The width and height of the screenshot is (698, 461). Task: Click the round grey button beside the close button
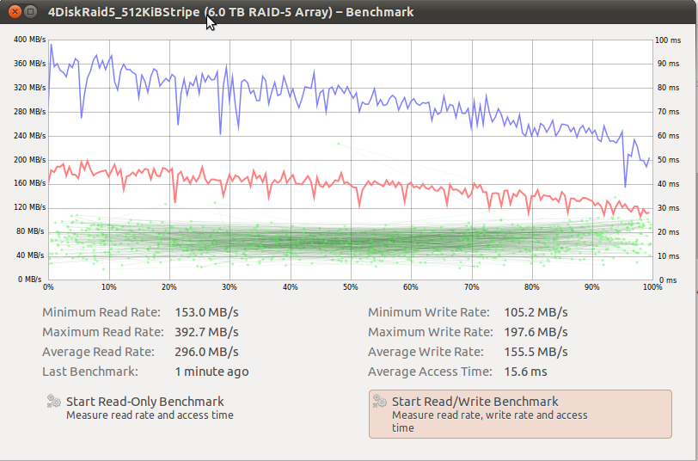[x=30, y=11]
